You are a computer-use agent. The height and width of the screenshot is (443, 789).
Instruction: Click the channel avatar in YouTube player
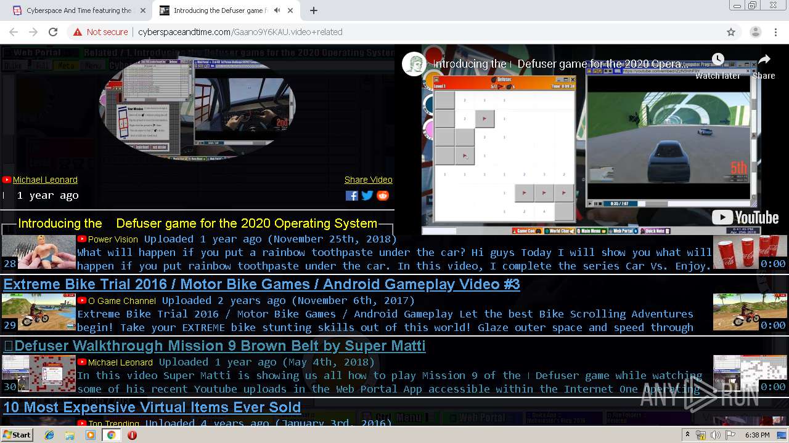tap(414, 64)
